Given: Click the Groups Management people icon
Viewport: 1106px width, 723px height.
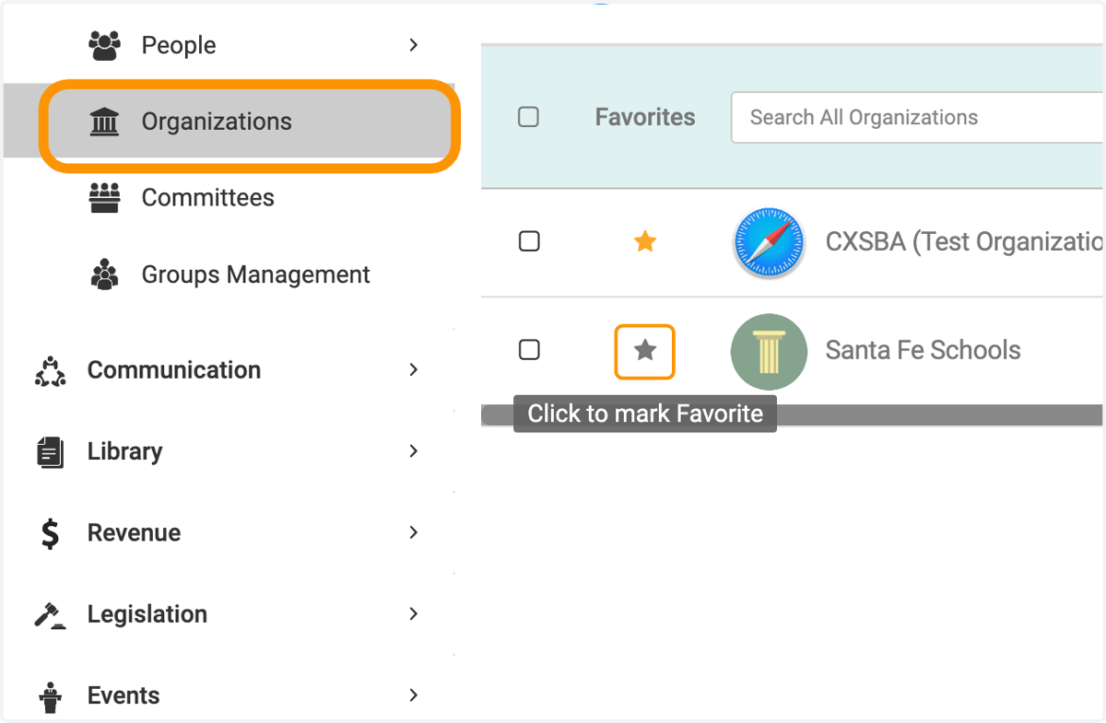Looking at the screenshot, I should [x=104, y=274].
